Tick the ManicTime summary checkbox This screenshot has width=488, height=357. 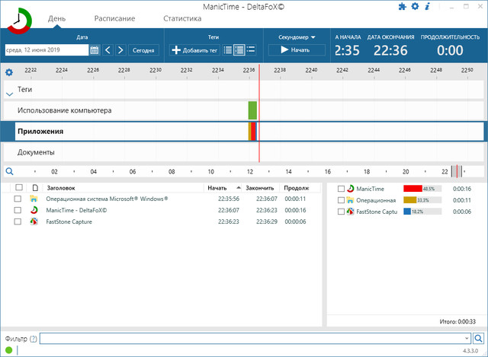[x=341, y=189]
